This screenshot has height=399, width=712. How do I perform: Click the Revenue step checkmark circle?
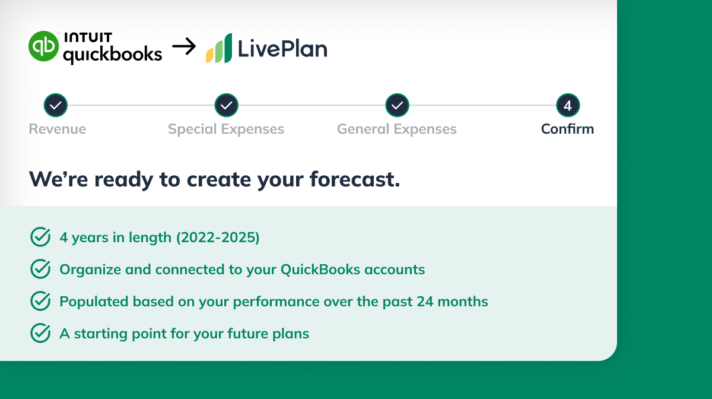point(56,105)
